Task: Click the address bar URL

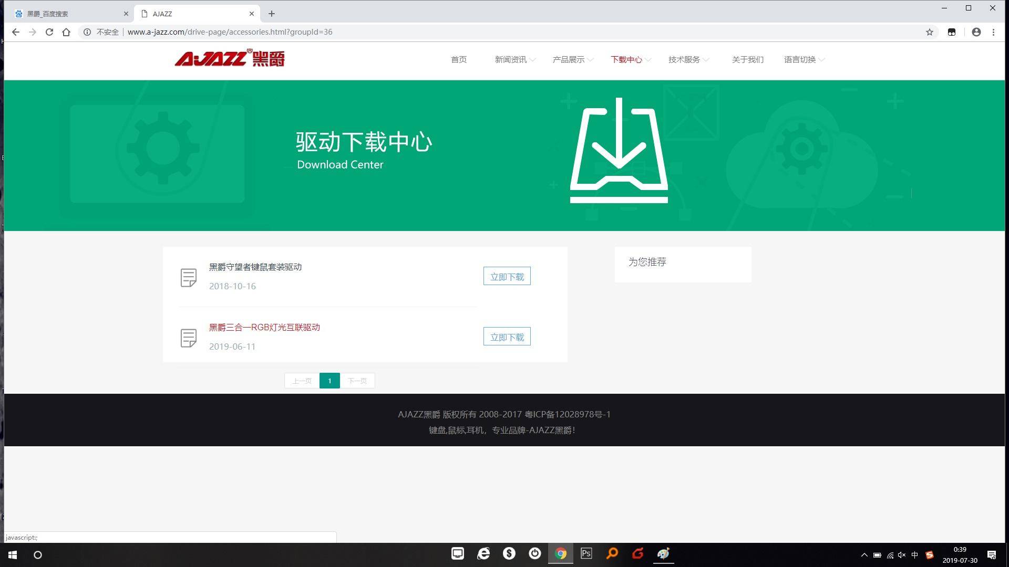Action: click(230, 32)
